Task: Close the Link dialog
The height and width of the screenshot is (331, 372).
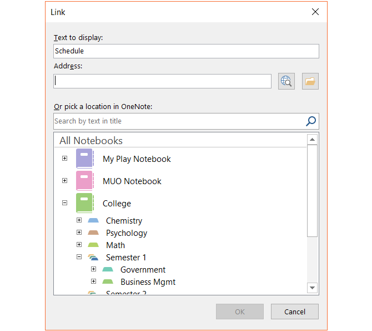Action: click(315, 12)
